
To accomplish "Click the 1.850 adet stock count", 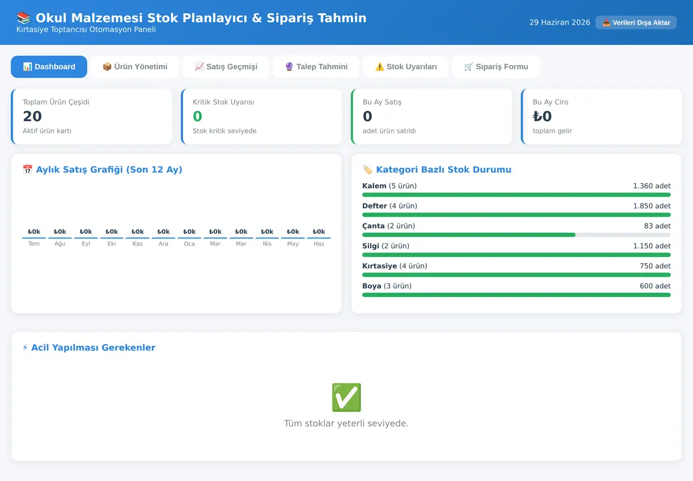I will point(652,206).
